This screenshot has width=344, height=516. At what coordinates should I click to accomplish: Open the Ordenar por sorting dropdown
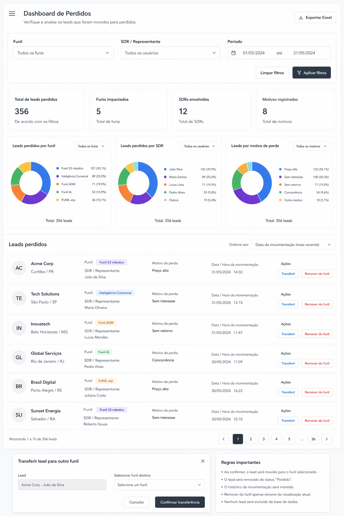293,245
